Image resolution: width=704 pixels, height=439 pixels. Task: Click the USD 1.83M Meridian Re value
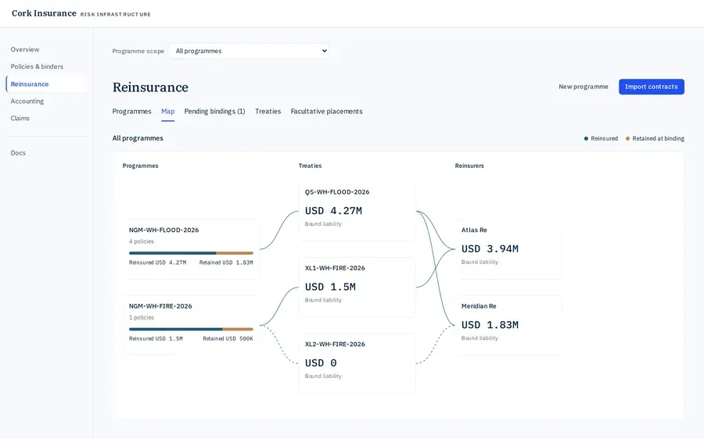click(x=490, y=325)
